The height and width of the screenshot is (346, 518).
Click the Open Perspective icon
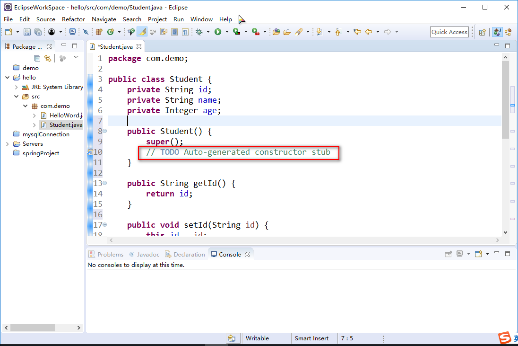click(x=483, y=32)
